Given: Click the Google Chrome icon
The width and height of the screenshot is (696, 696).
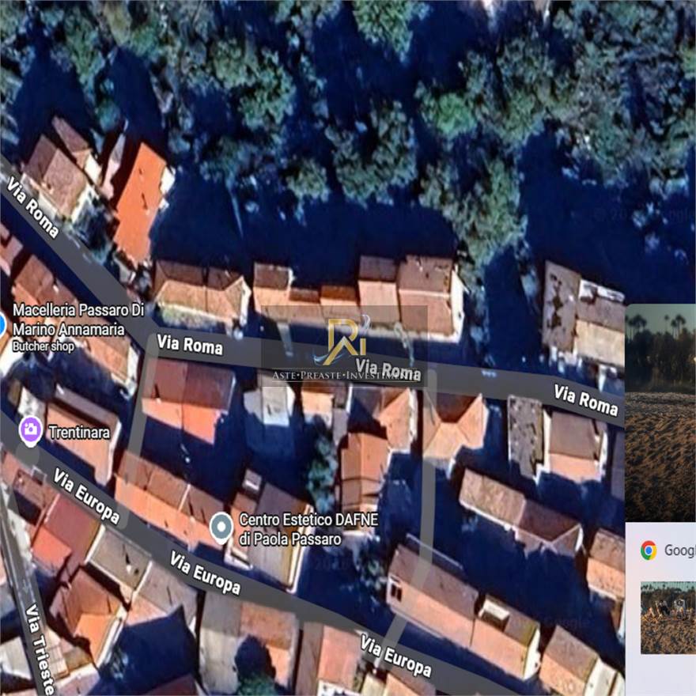Looking at the screenshot, I should 649,550.
